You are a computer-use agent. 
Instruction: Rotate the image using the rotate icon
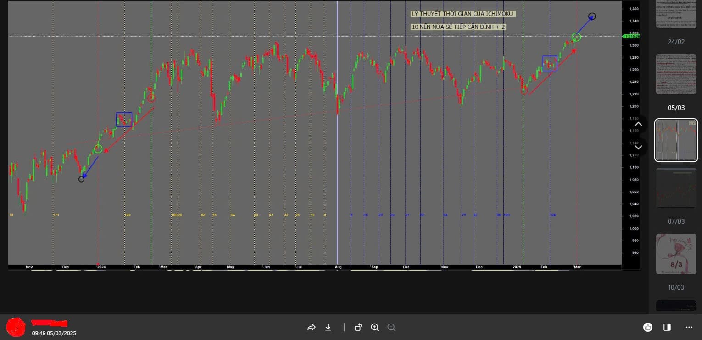click(x=358, y=327)
